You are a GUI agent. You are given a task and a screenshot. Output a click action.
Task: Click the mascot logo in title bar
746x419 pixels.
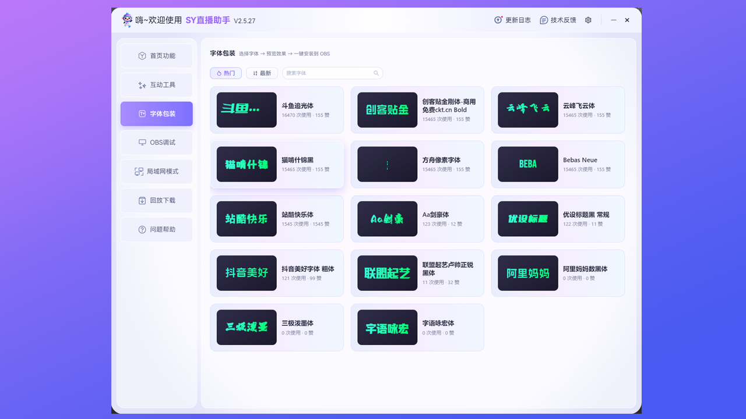click(127, 20)
